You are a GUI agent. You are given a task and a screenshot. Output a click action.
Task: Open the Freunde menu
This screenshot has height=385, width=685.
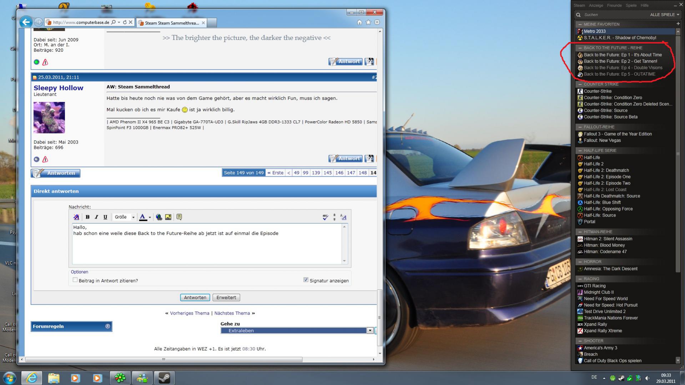pyautogui.click(x=614, y=5)
